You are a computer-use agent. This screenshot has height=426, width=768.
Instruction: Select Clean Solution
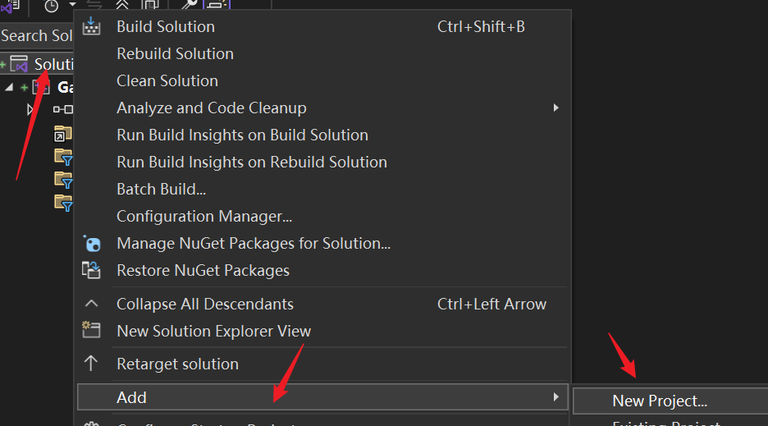pos(167,80)
